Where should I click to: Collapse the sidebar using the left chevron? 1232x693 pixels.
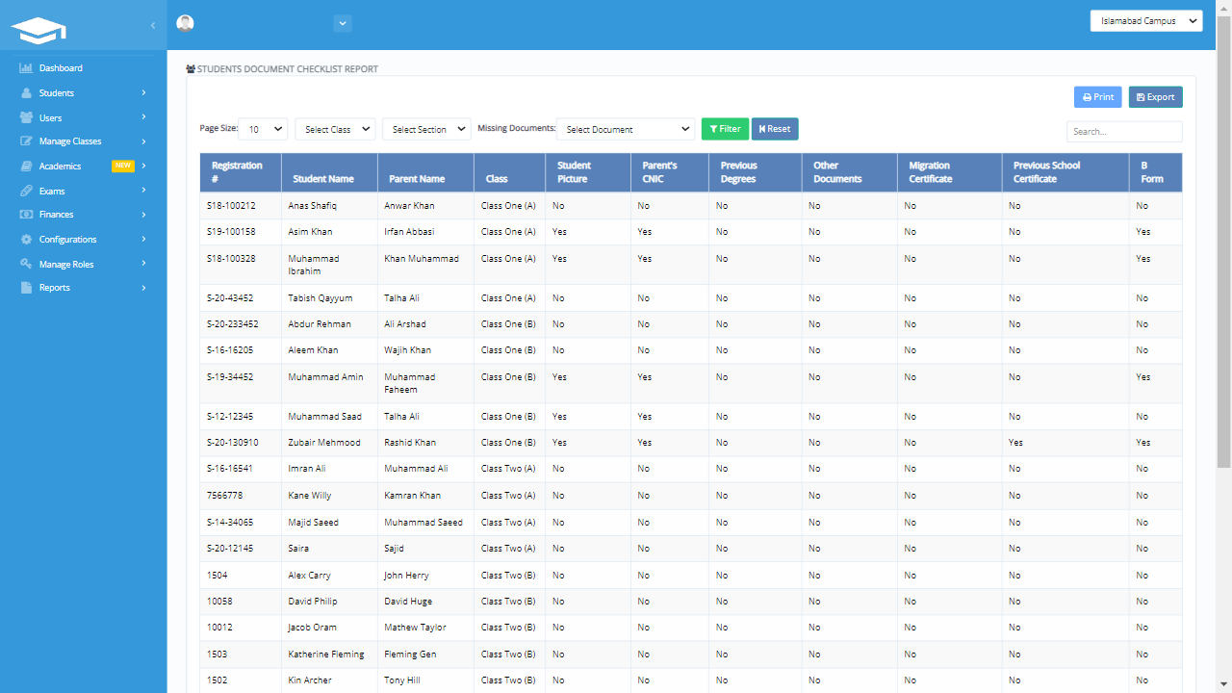[151, 26]
